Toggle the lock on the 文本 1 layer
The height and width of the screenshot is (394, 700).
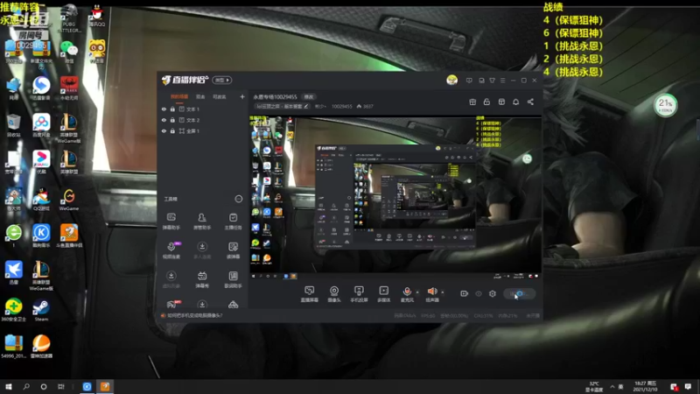click(172, 109)
